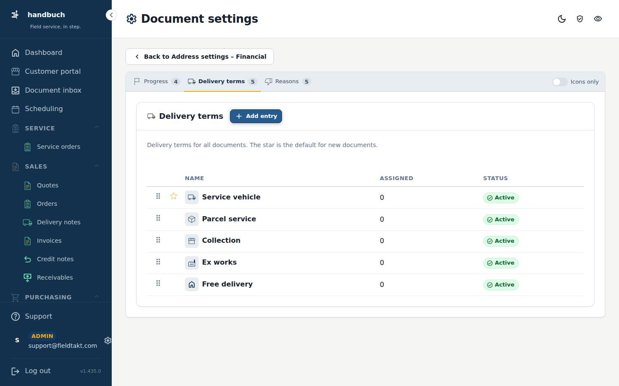The image size is (619, 386).
Task: Click the drag handle for Service vehicle
Action: click(158, 196)
